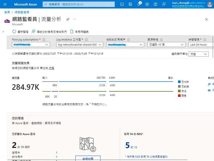214x161 pixels.
Task: Click info icon next to FlowLog subscriptions
Action: pos(44,40)
